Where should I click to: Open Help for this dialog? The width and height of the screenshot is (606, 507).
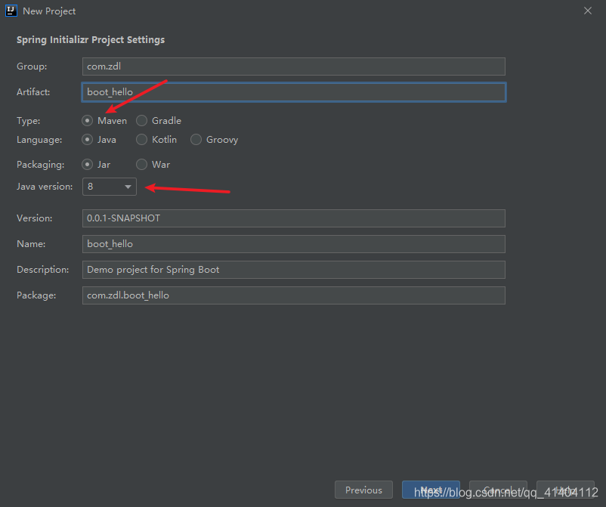(x=565, y=490)
